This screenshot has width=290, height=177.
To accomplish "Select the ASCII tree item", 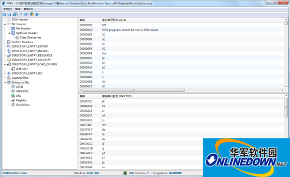I will 19,87.
